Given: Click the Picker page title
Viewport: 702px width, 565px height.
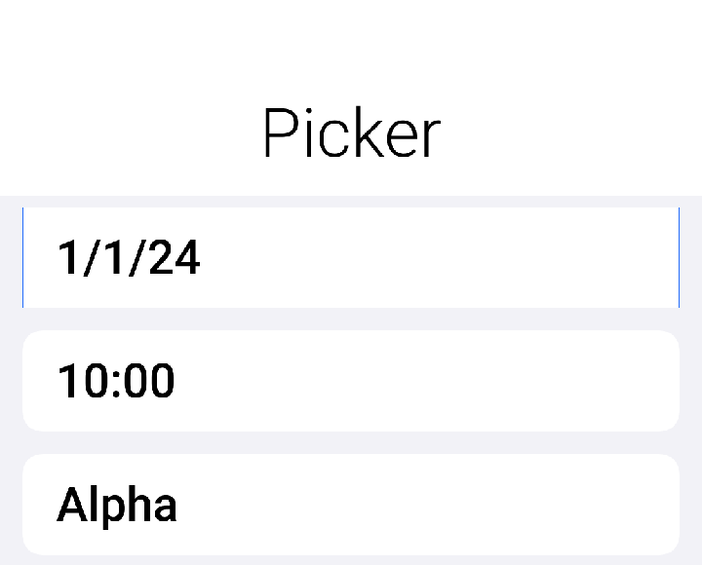Looking at the screenshot, I should tap(352, 132).
